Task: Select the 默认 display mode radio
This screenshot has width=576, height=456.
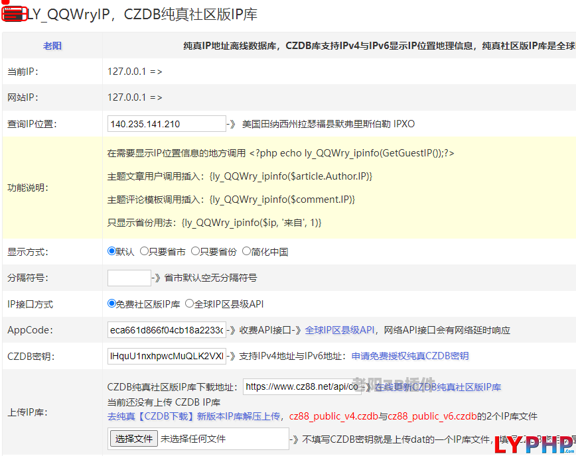Action: click(x=112, y=252)
